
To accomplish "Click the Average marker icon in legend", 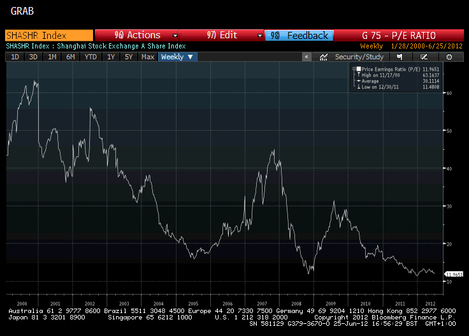I will coord(359,81).
